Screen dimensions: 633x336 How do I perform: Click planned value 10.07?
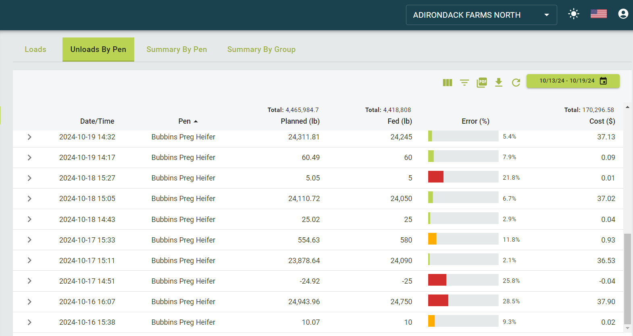[x=311, y=322]
